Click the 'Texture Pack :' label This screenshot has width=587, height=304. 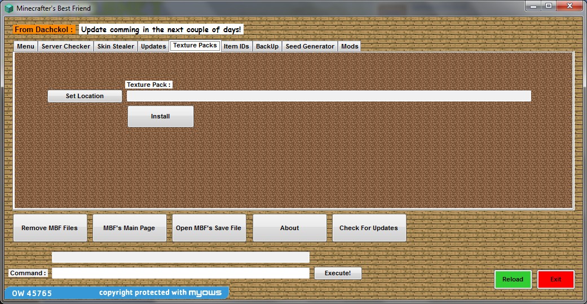pyautogui.click(x=149, y=85)
